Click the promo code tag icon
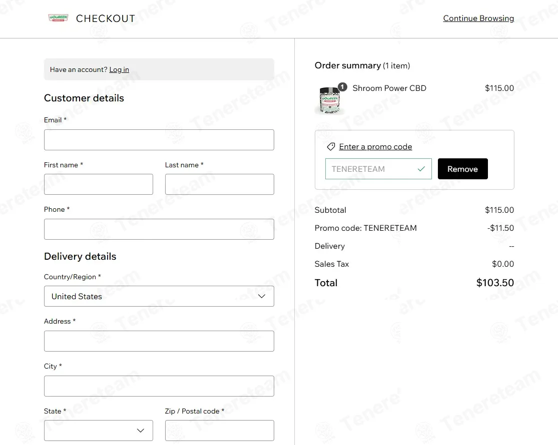Screen dimensions: 558x445 331,147
